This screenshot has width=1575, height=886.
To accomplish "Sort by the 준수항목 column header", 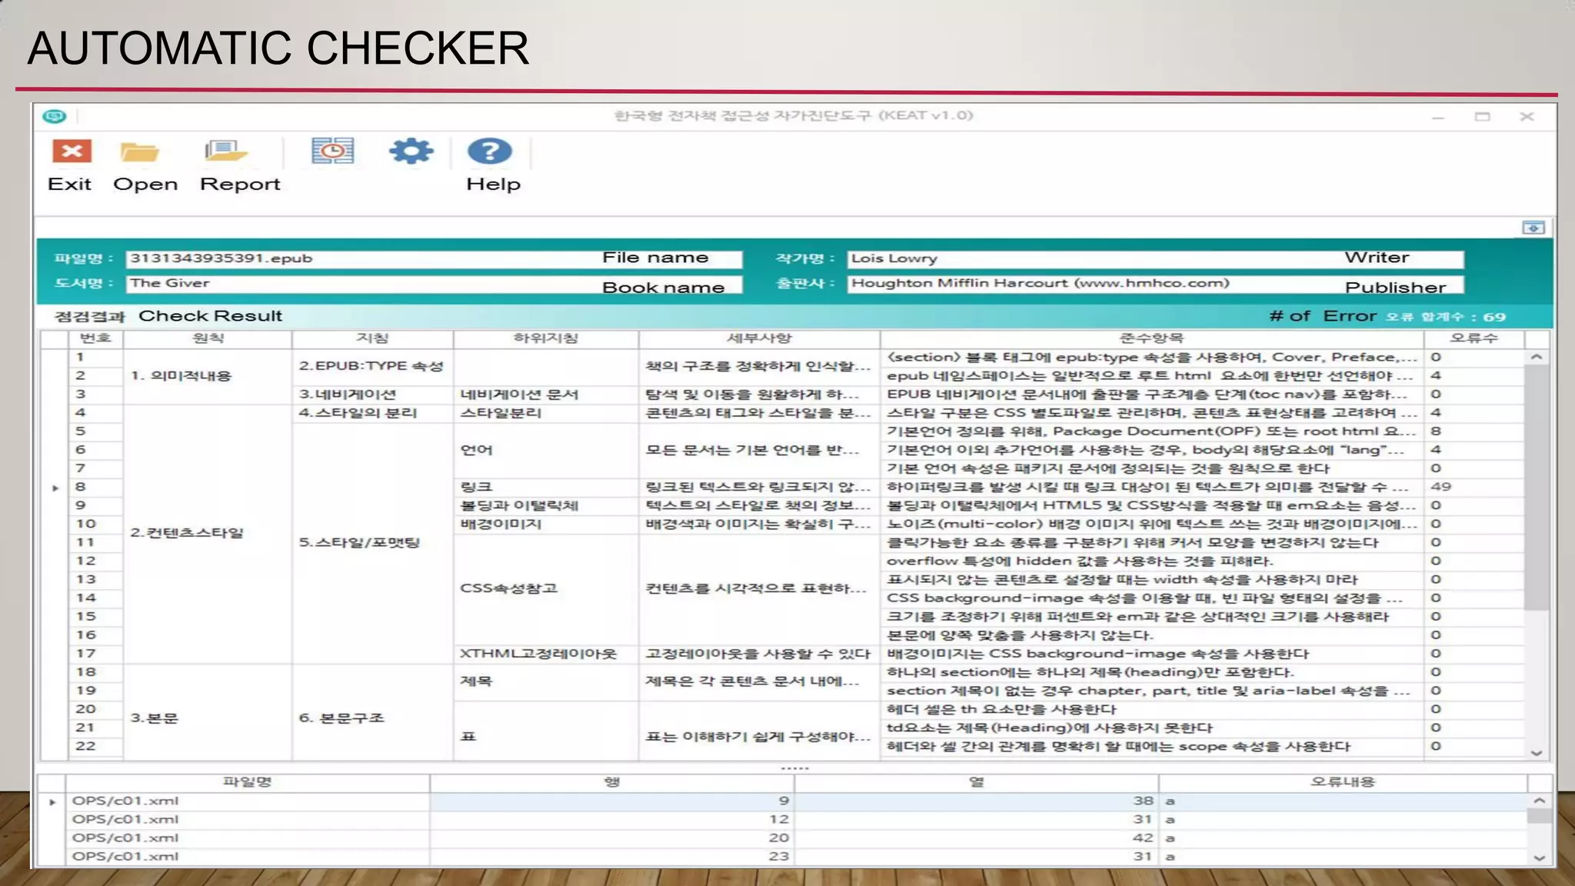I will (1151, 338).
